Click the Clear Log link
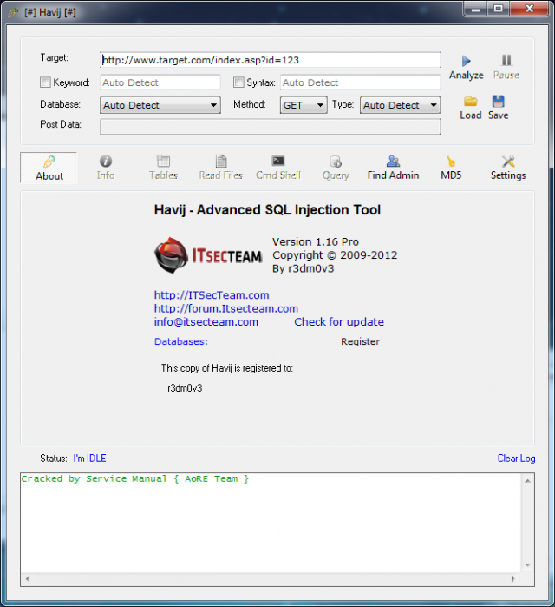The width and height of the screenshot is (555, 607). click(516, 459)
